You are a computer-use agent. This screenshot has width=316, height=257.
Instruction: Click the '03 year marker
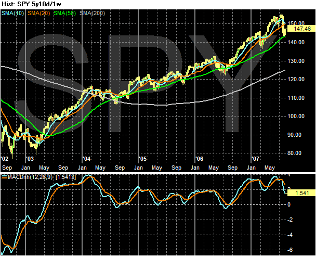(x=30, y=159)
